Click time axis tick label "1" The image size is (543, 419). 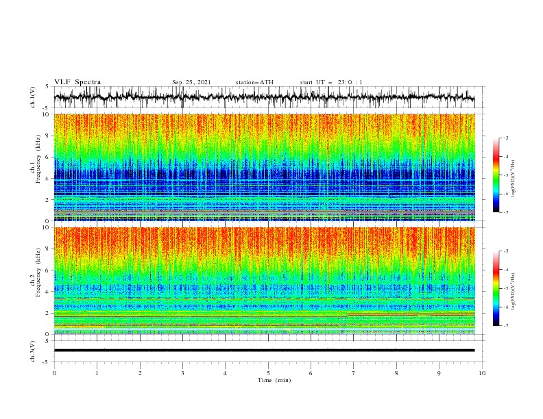97,373
